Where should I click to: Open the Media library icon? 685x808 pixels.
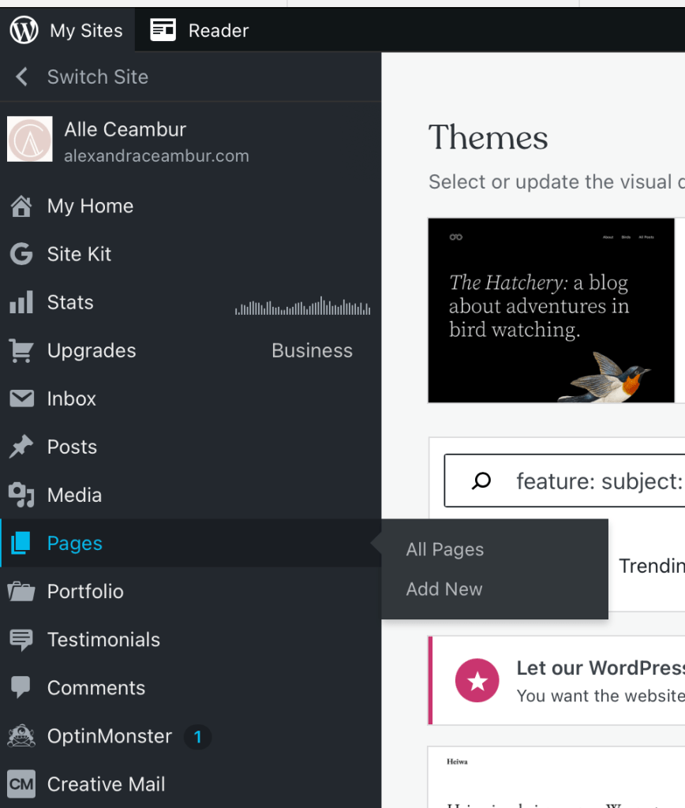[21, 496]
